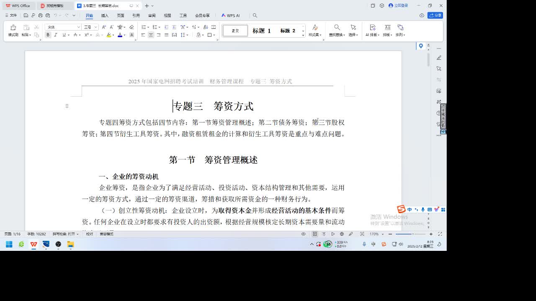The width and height of the screenshot is (536, 301).
Task: Click the 立即登录 (Login) button
Action: [398, 5]
